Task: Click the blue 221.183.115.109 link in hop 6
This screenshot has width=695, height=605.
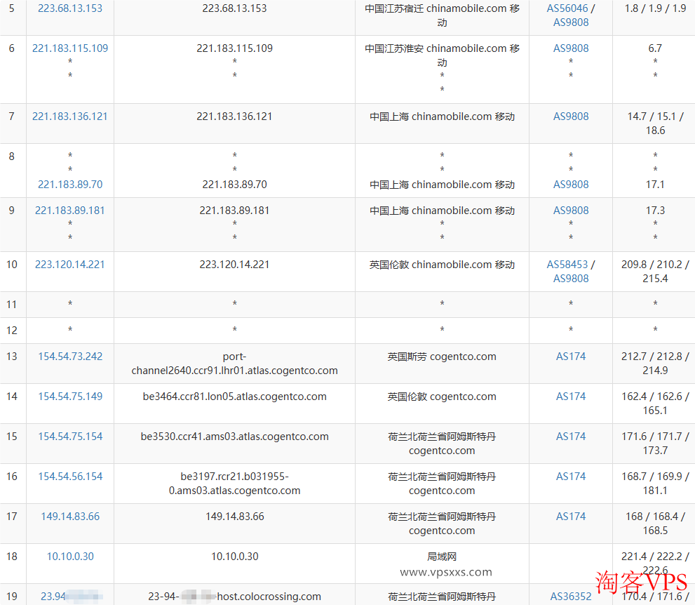Action: [70, 48]
